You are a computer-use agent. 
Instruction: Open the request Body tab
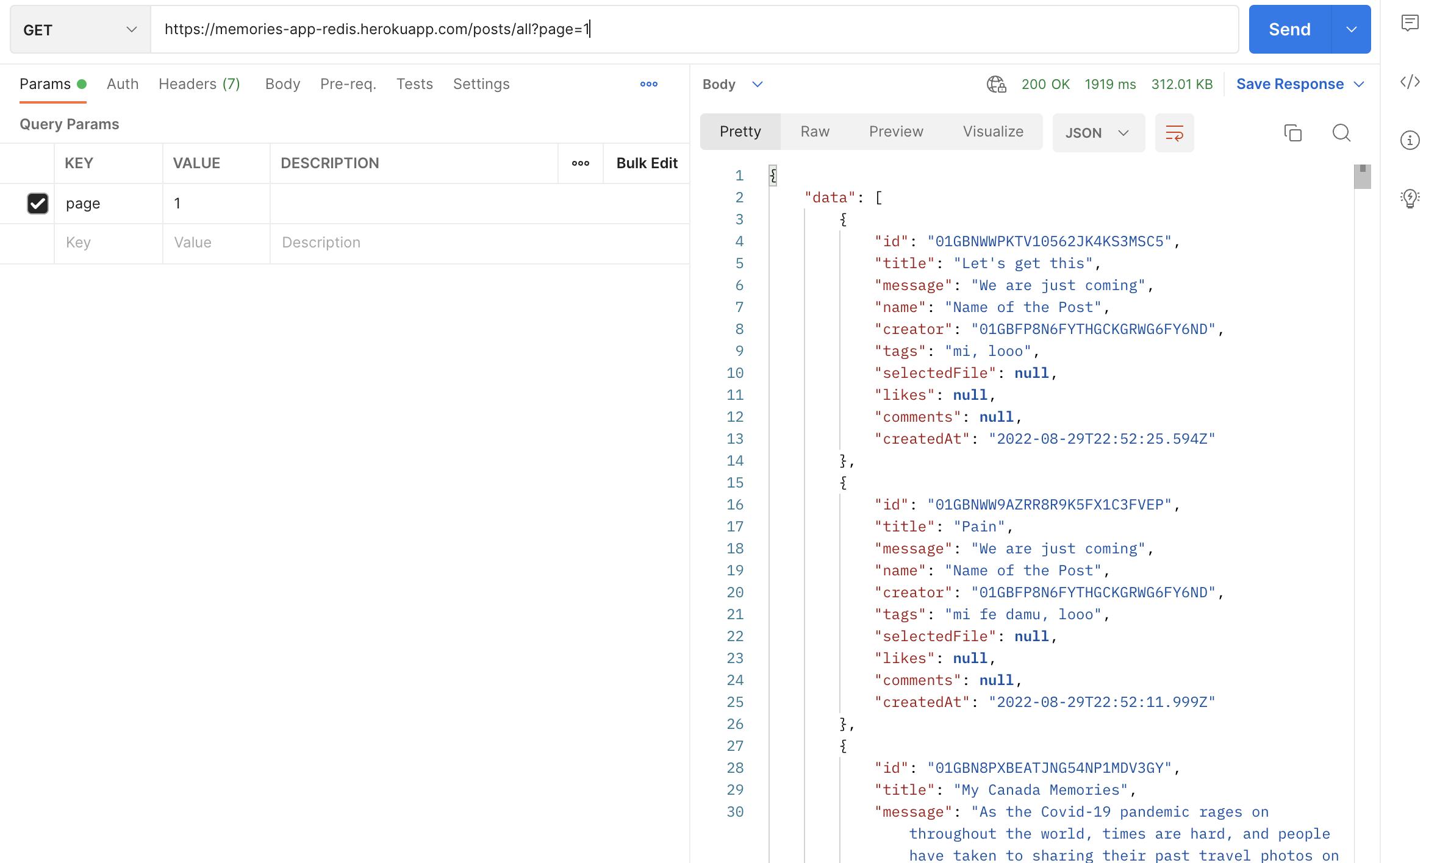(282, 84)
